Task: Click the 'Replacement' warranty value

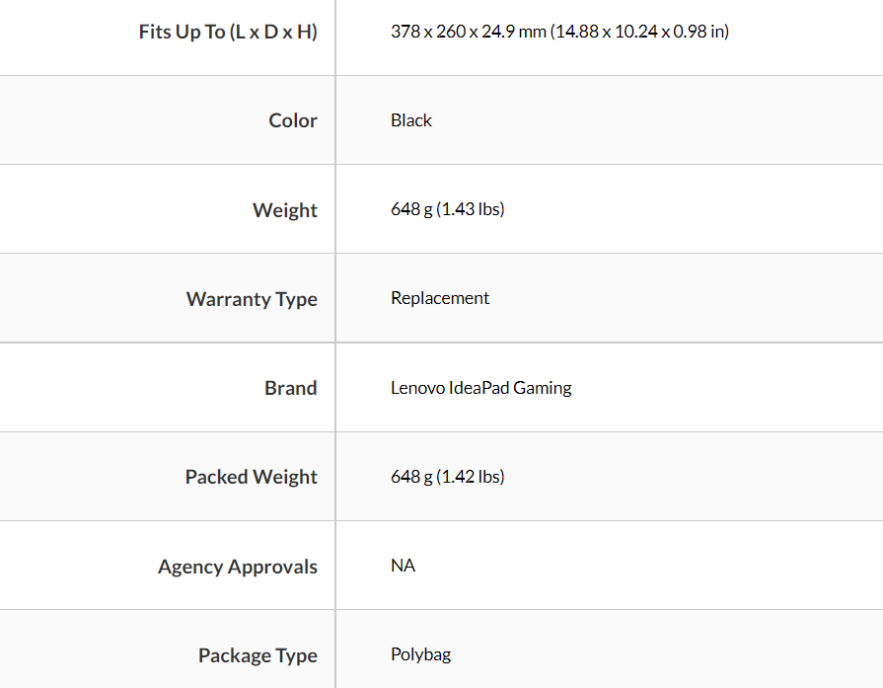Action: (x=440, y=298)
